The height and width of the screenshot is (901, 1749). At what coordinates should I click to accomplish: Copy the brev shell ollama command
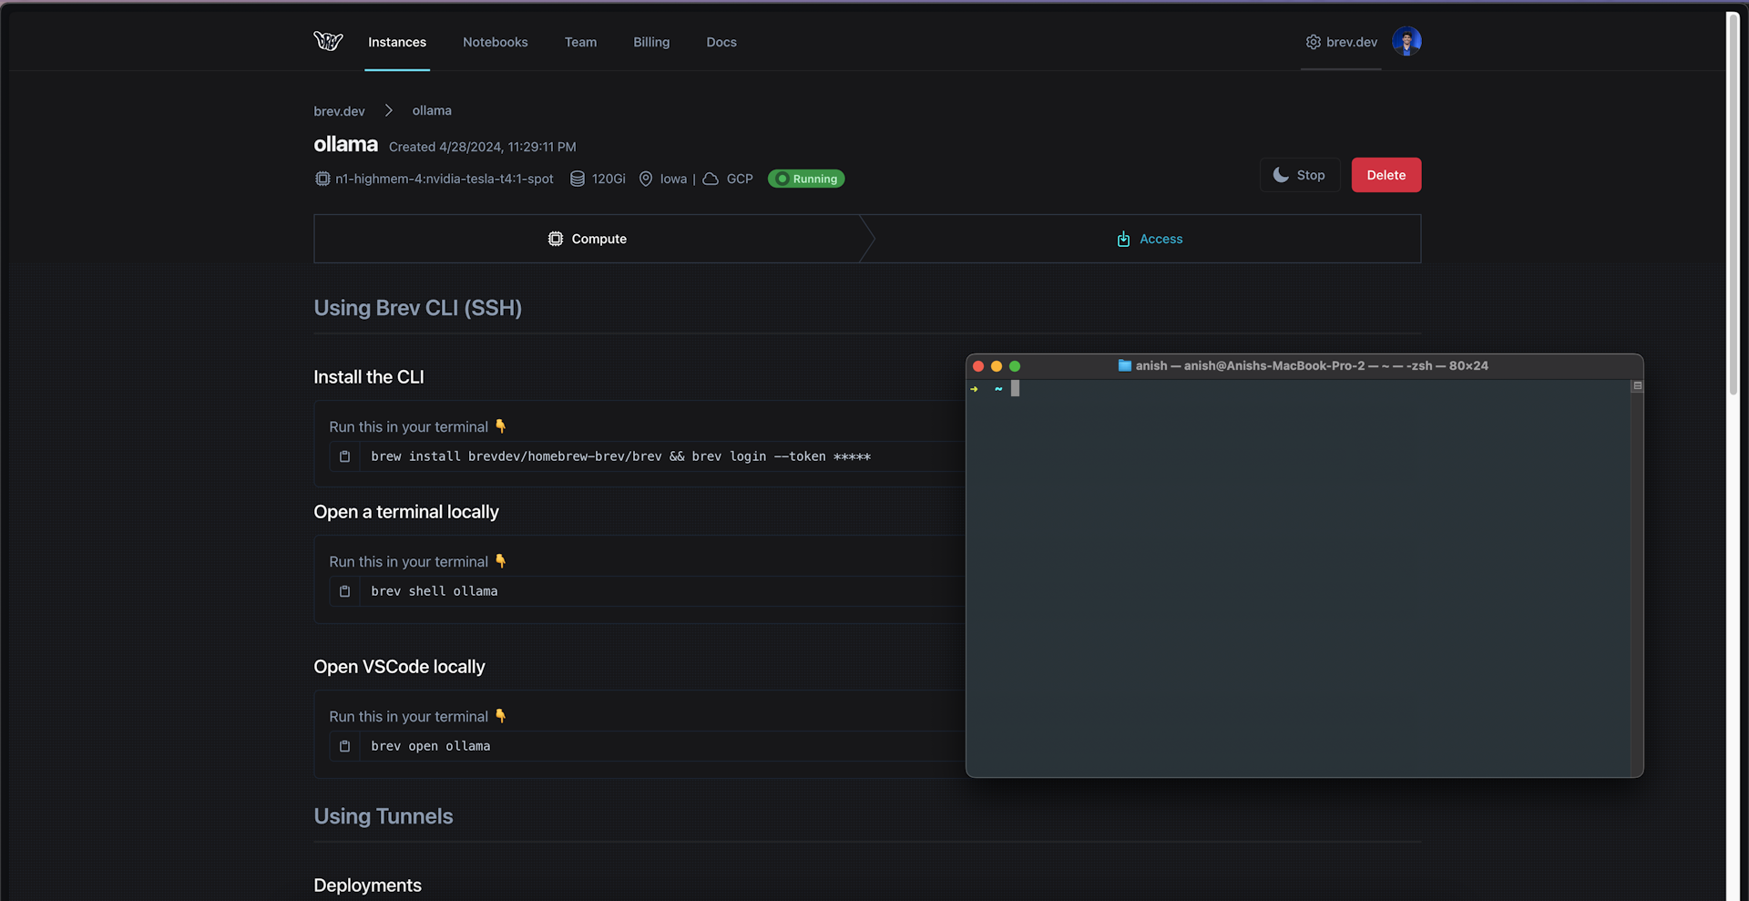(344, 591)
